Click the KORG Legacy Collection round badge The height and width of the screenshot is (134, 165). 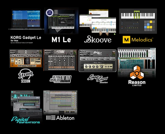coord(50,13)
